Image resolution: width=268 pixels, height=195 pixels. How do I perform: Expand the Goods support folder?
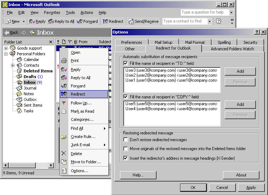tap(6, 48)
